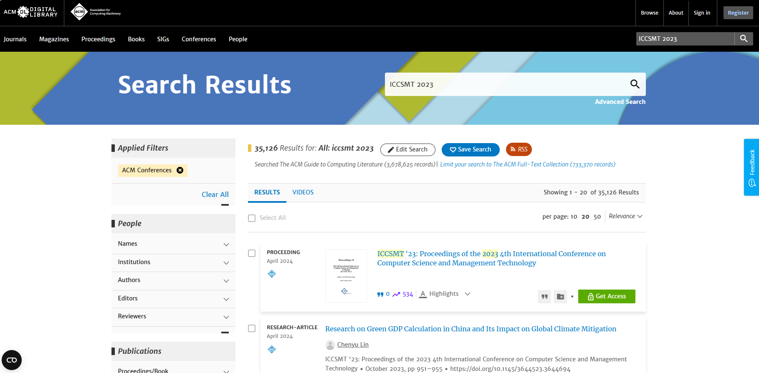Click the Get Access button
Viewport: 759px width, 373px height.
[607, 296]
